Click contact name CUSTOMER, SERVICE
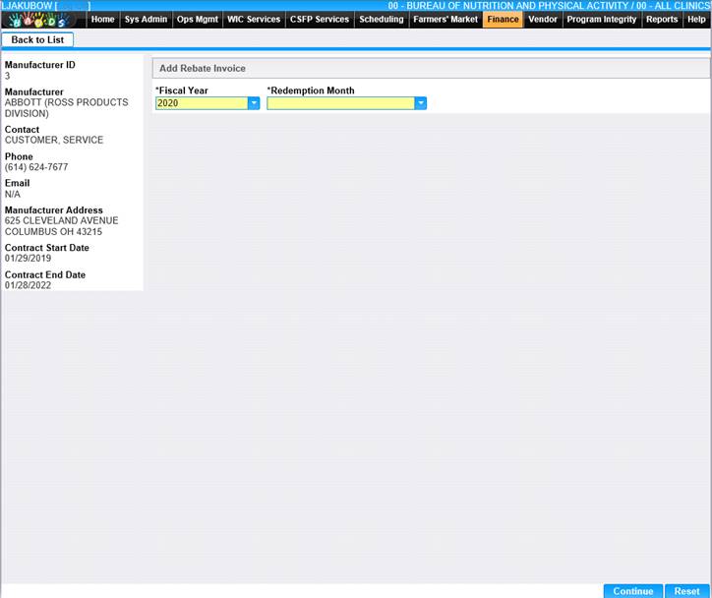The height and width of the screenshot is (598, 712). coord(54,141)
